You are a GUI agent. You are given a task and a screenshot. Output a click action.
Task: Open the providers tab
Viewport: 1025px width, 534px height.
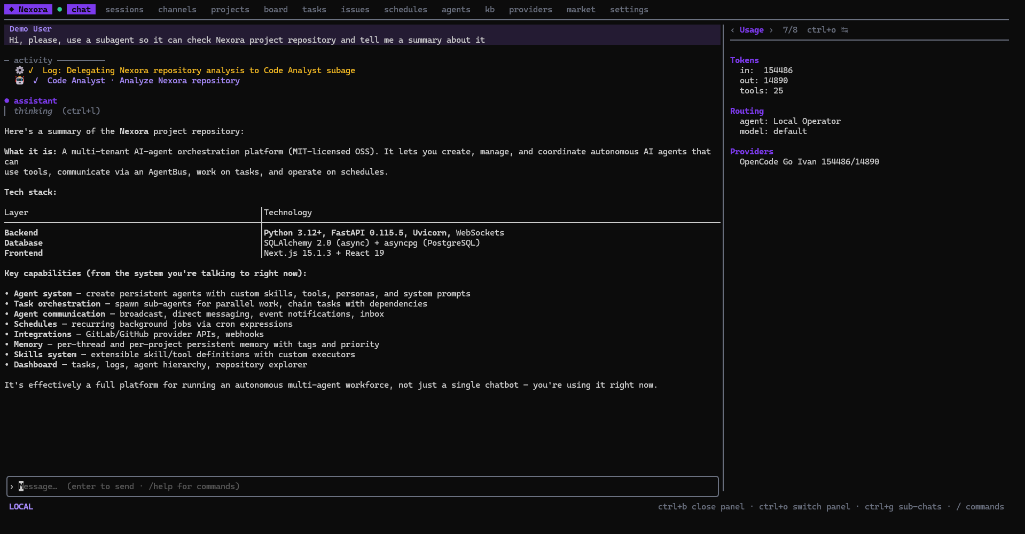(530, 10)
